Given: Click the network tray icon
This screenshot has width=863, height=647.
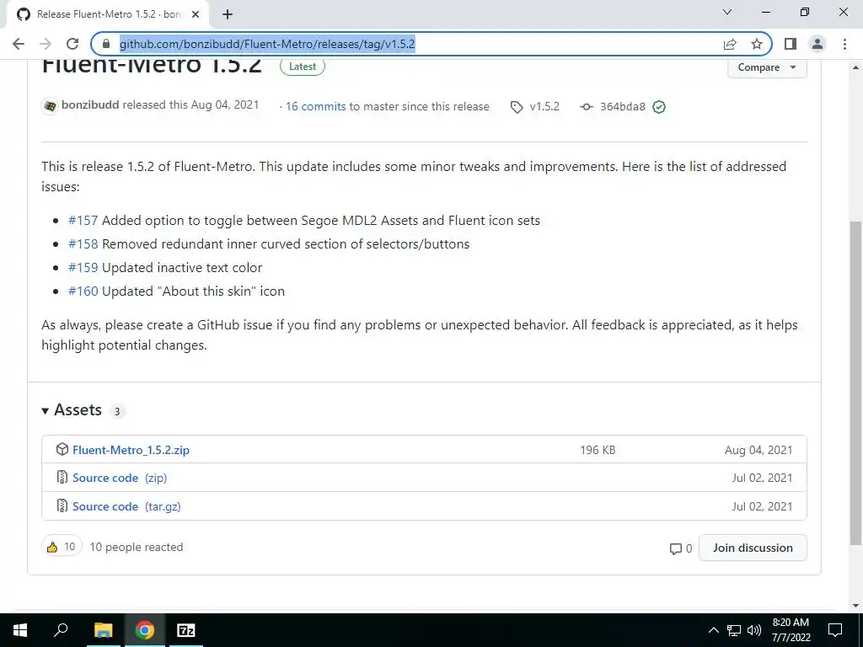Looking at the screenshot, I should click(734, 630).
